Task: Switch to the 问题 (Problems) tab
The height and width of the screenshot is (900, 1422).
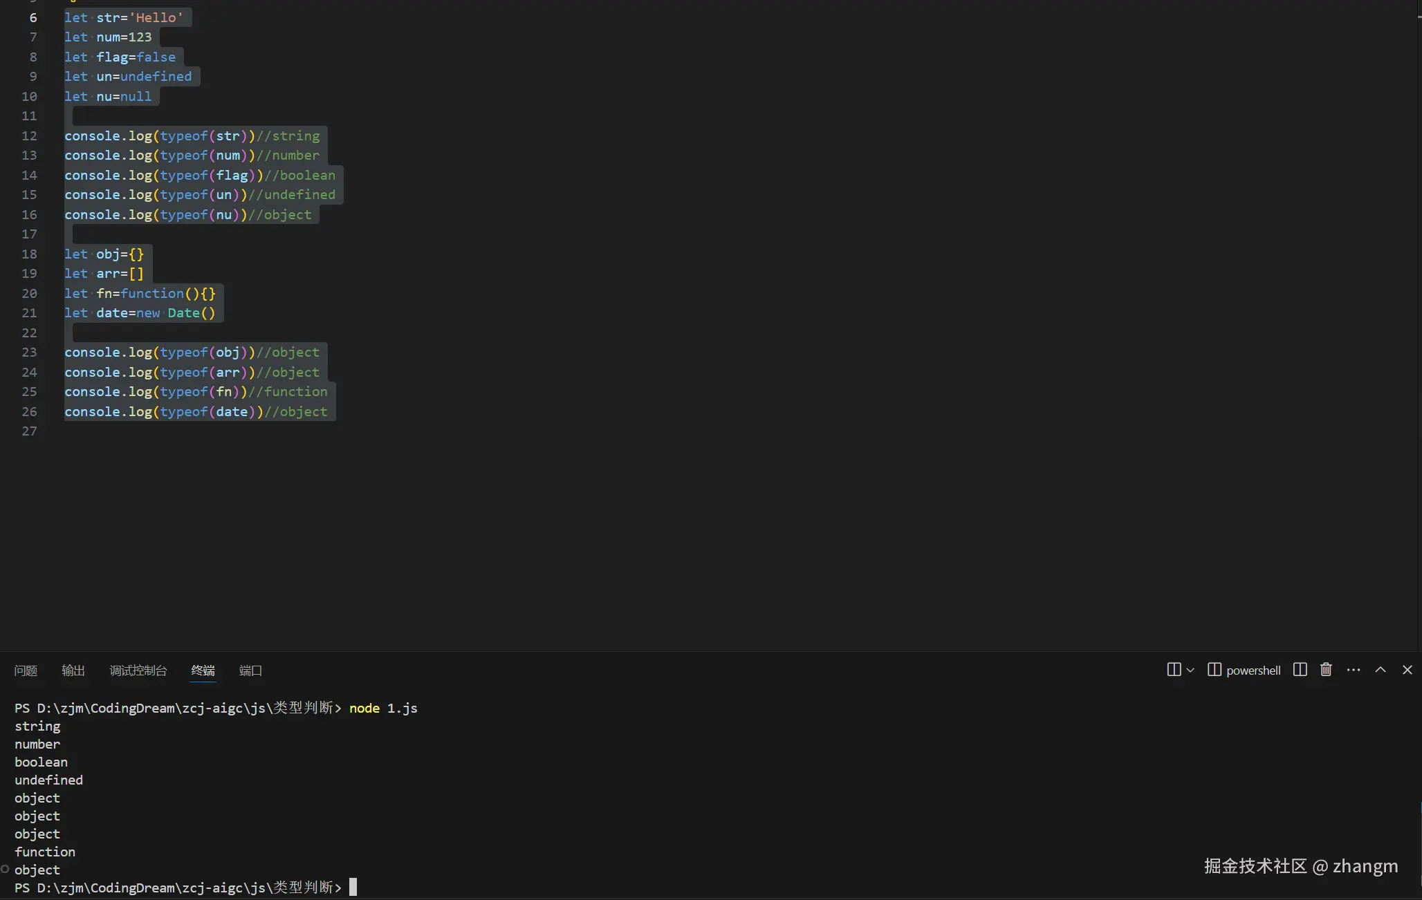Action: click(x=26, y=671)
